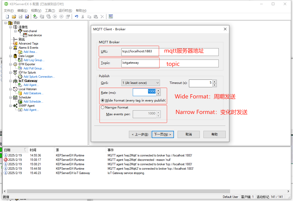The width and height of the screenshot is (293, 201).
Task: Click the Rate (ms) input field
Action: tap(145, 92)
